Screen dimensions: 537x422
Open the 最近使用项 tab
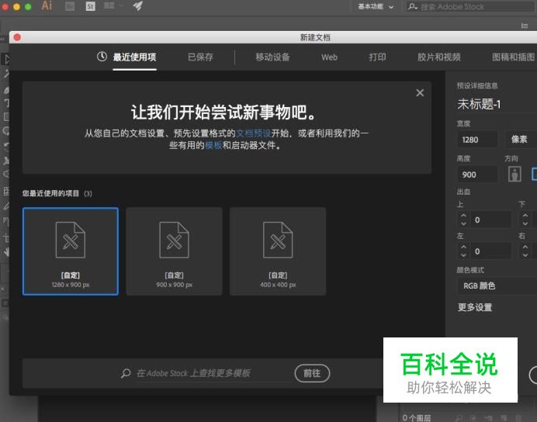pos(134,57)
